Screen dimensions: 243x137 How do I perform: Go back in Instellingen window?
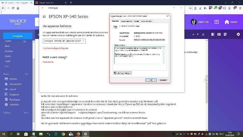point(43,8)
